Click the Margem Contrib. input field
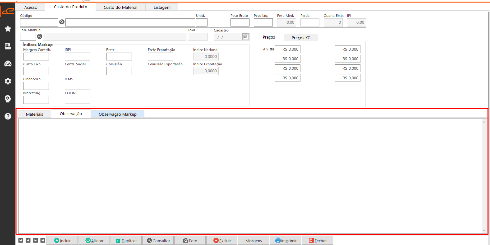The width and height of the screenshot is (490, 245). pyautogui.click(x=36, y=56)
